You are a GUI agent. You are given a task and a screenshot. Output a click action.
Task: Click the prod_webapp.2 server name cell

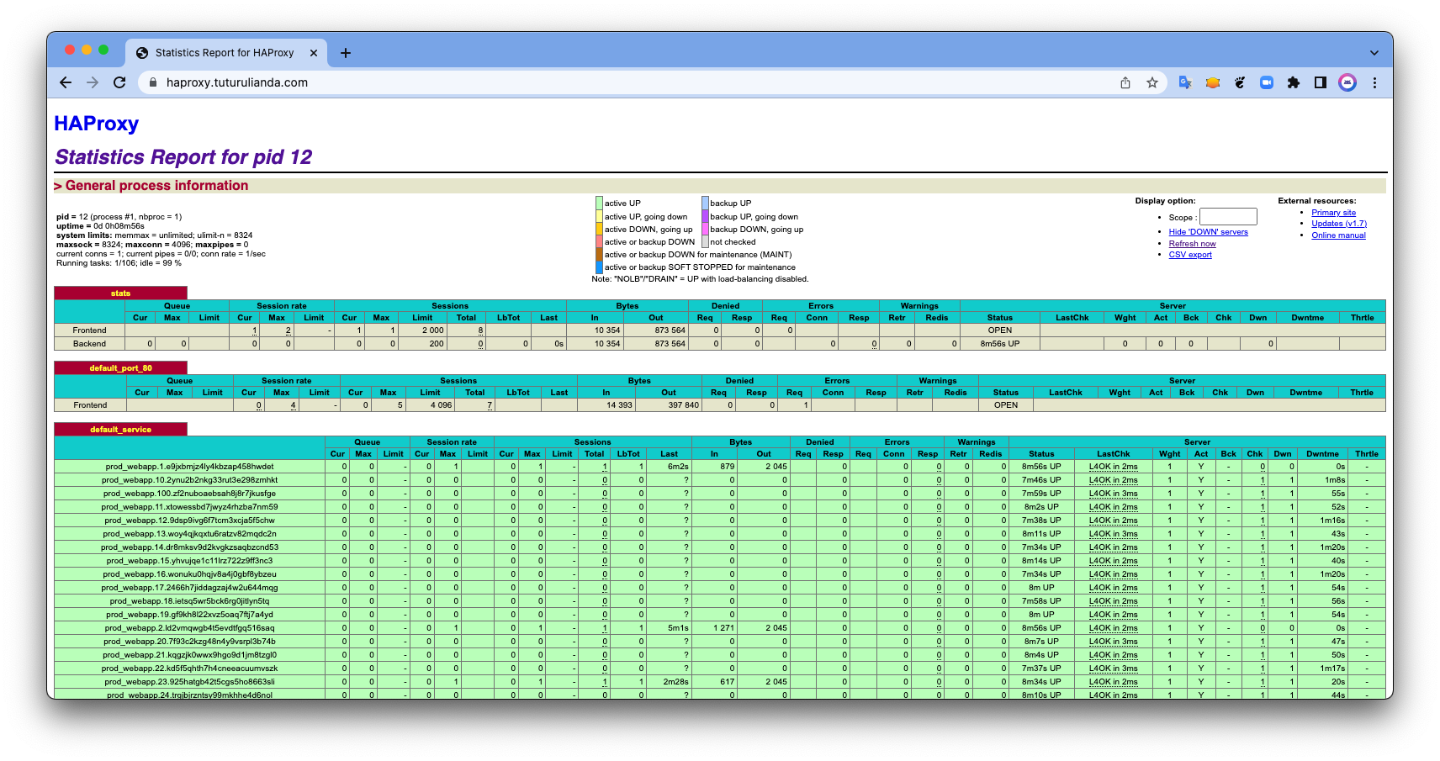[189, 628]
